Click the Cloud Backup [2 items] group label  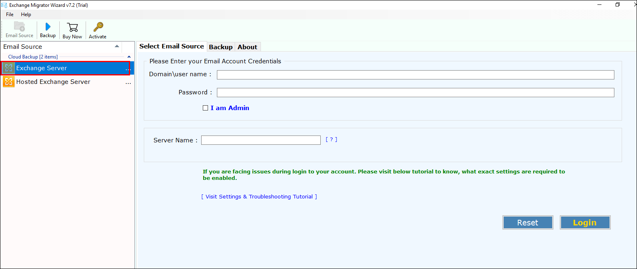(33, 57)
